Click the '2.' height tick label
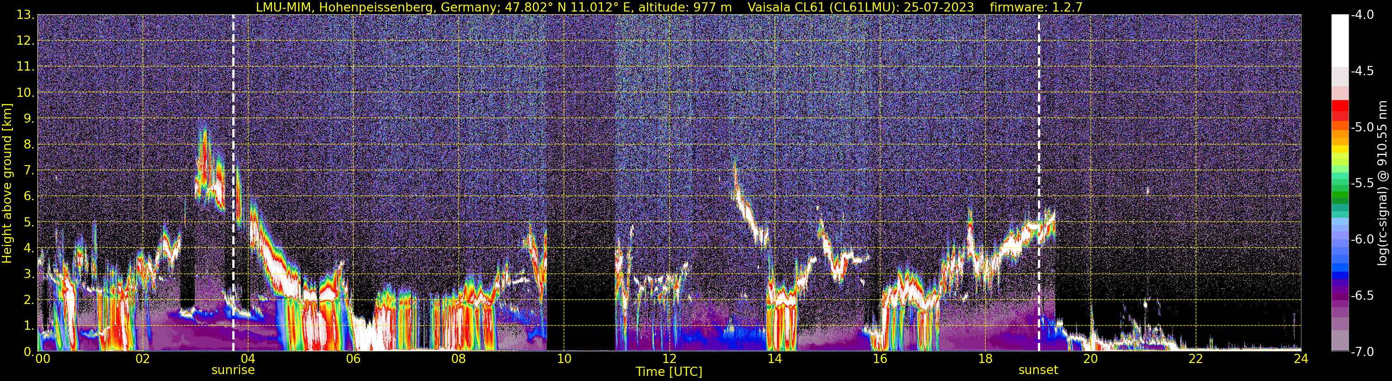 (x=29, y=300)
